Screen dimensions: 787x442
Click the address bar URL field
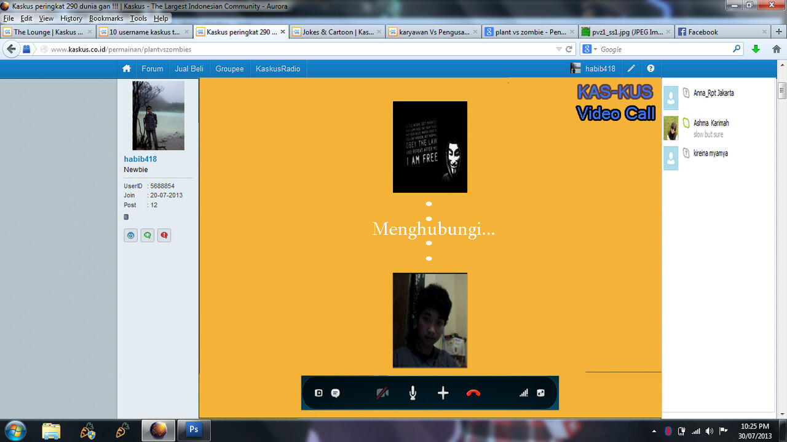[301, 49]
